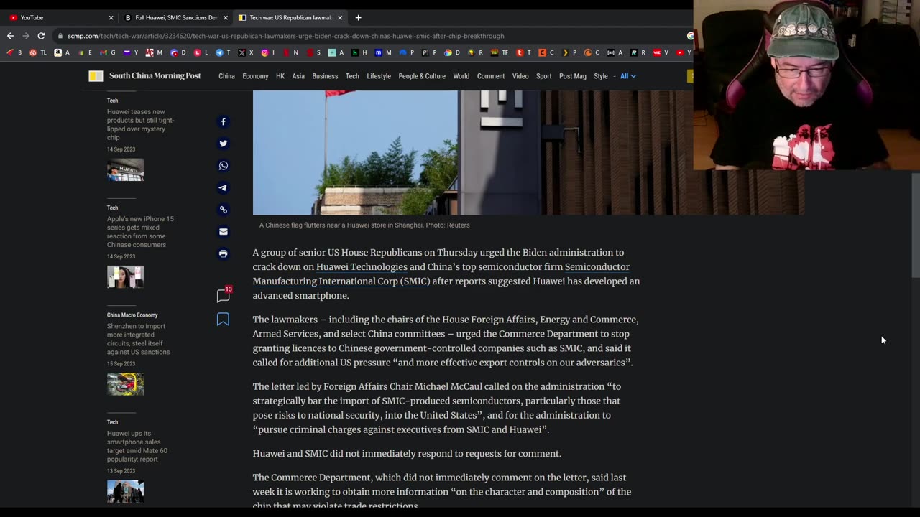Viewport: 920px width, 517px height.
Task: Click the address bar URL
Action: coord(286,36)
